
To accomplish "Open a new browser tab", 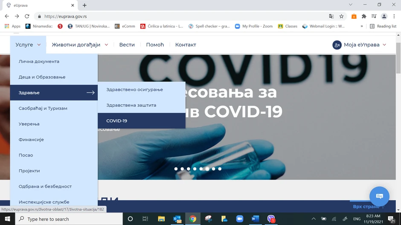I will (x=84, y=5).
